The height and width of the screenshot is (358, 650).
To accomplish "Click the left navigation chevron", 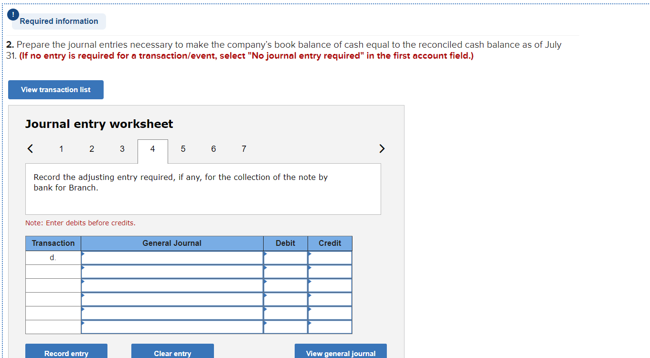I will click(30, 148).
